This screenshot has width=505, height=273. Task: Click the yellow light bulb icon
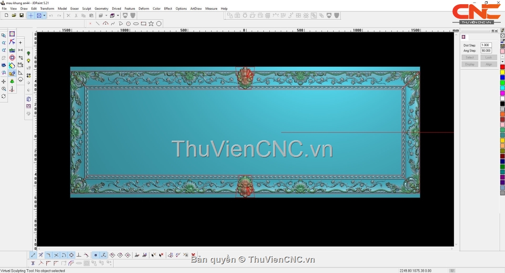pos(29,61)
